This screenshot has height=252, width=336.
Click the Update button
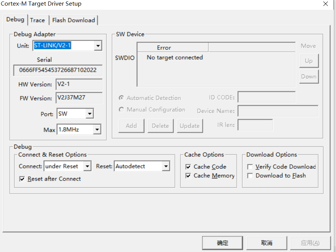point(190,126)
